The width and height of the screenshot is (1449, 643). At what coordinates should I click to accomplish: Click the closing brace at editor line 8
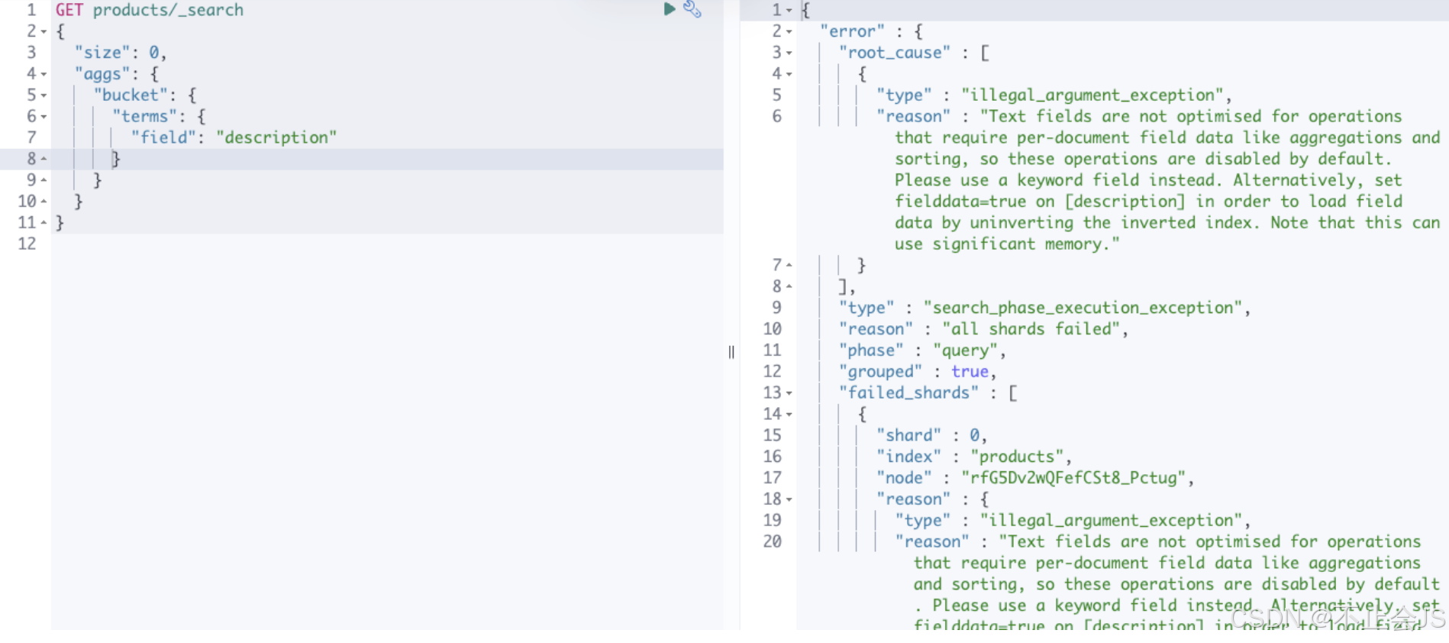click(116, 159)
